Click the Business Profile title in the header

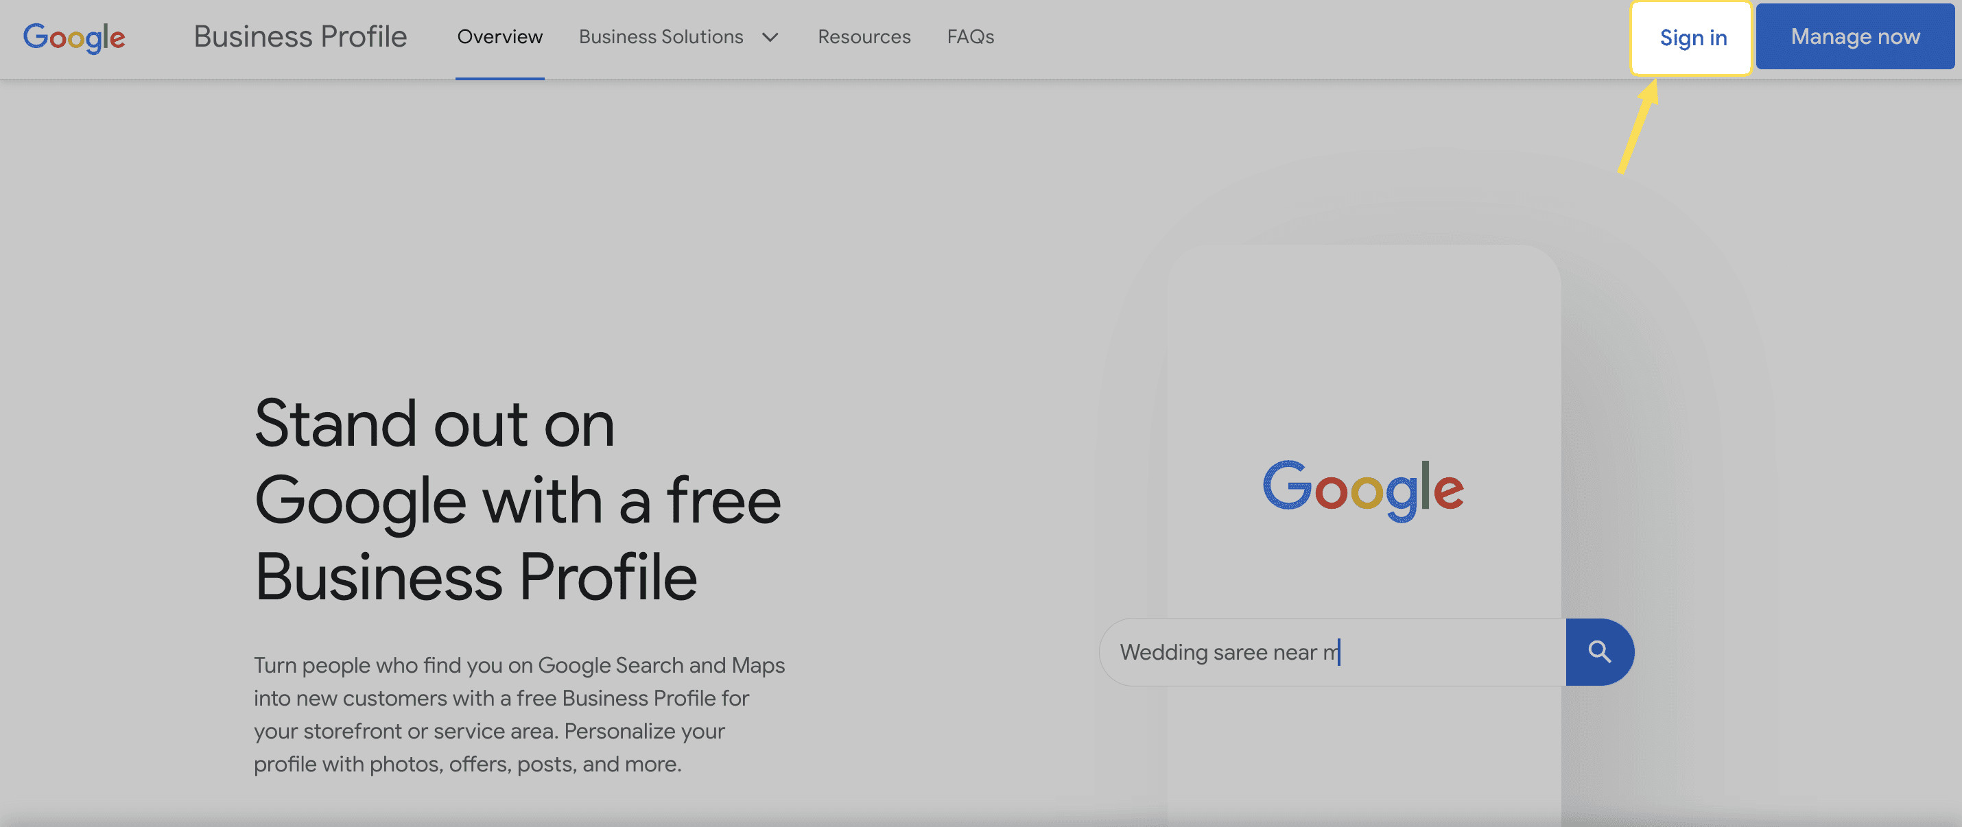click(300, 36)
